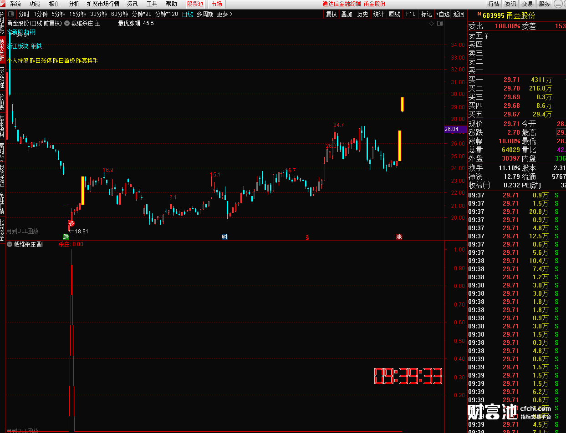Select the 60分钟 period
The width and height of the screenshot is (566, 433).
[x=120, y=14]
